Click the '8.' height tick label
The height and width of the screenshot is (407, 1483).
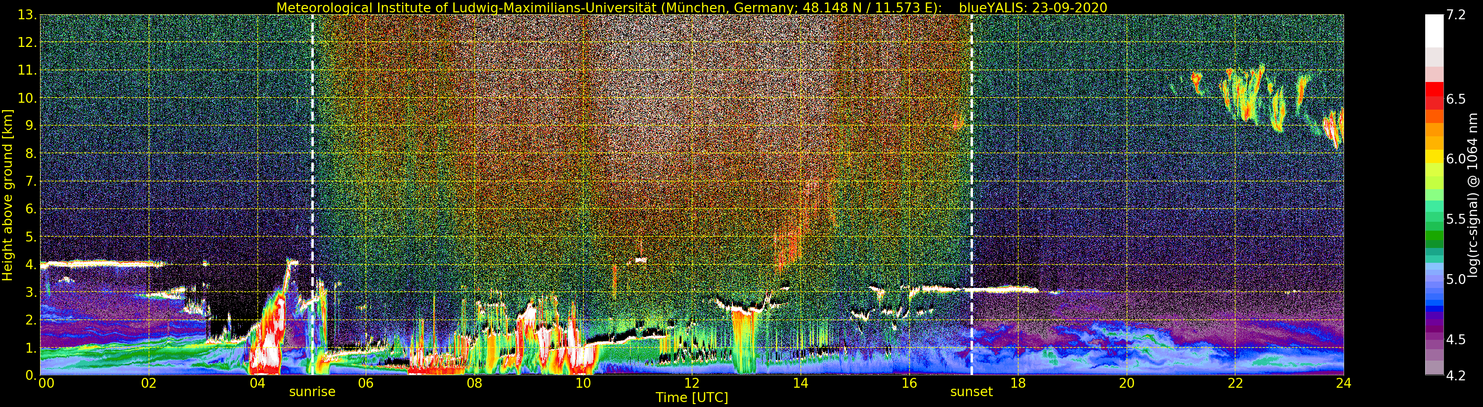[x=31, y=154]
